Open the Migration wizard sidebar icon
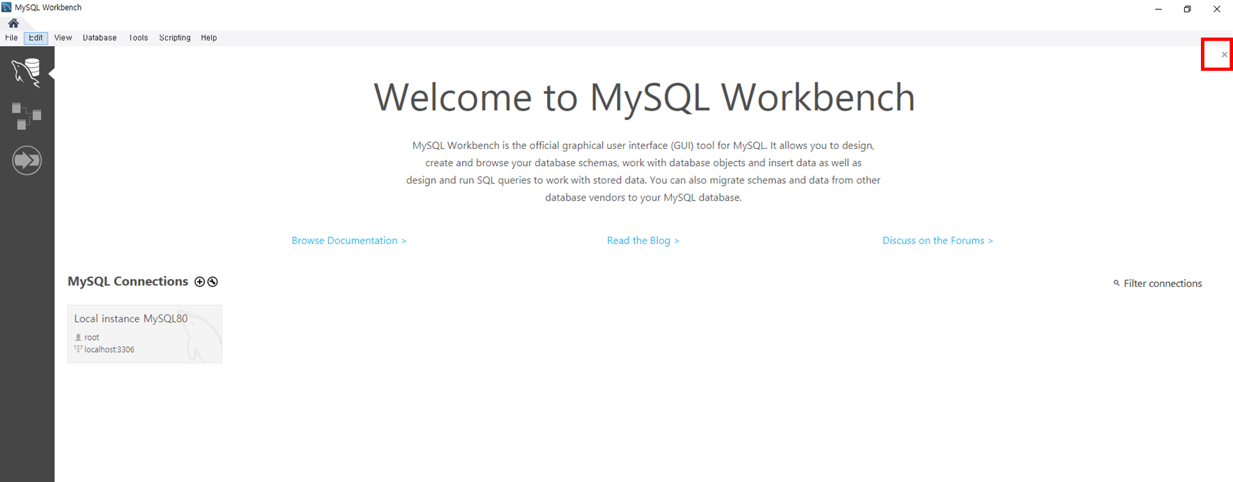 point(26,160)
